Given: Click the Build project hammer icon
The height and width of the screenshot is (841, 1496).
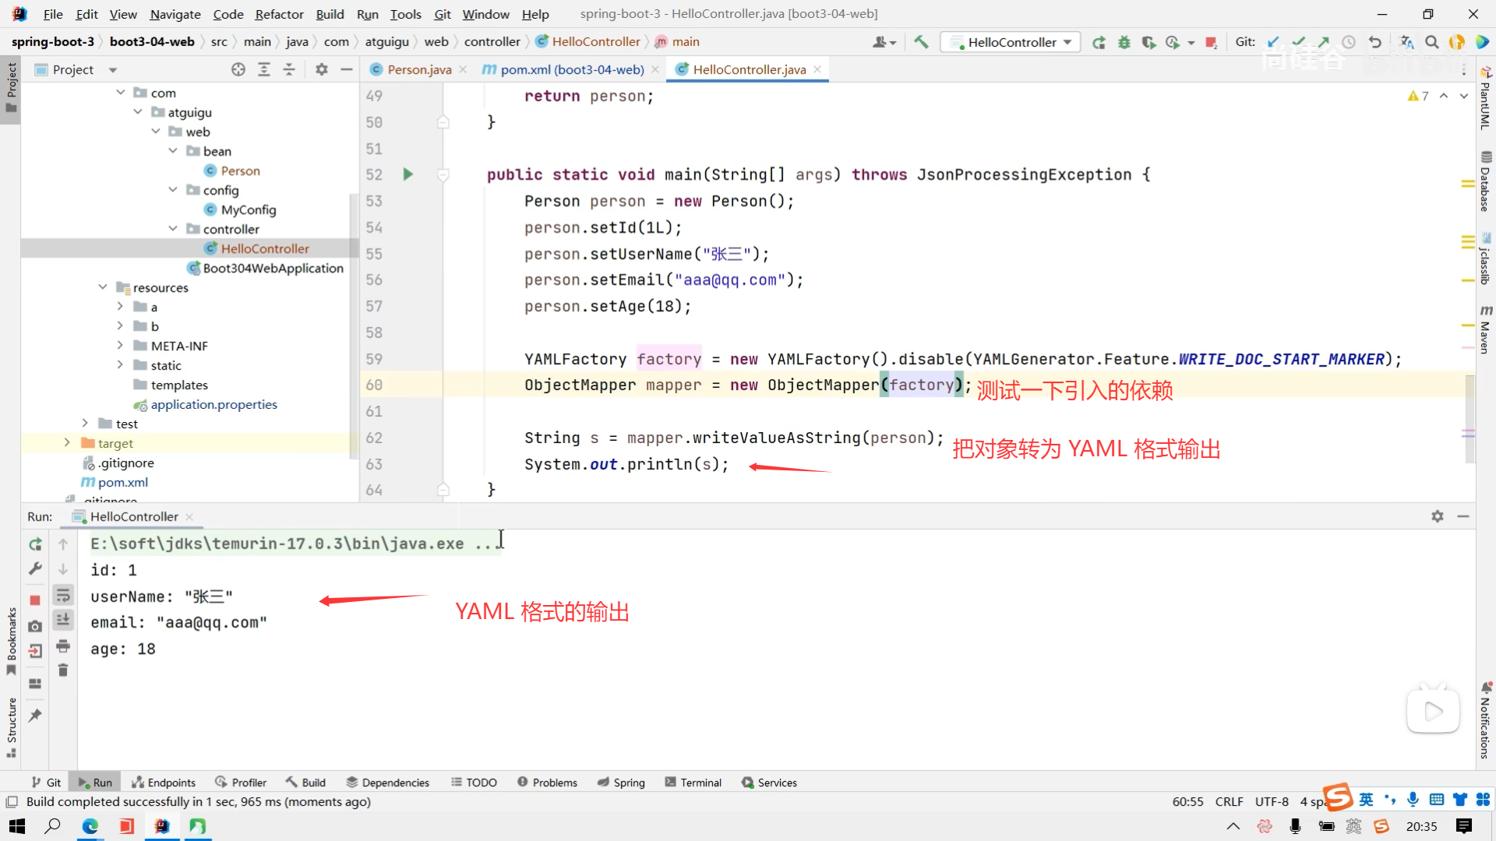Looking at the screenshot, I should [921, 42].
